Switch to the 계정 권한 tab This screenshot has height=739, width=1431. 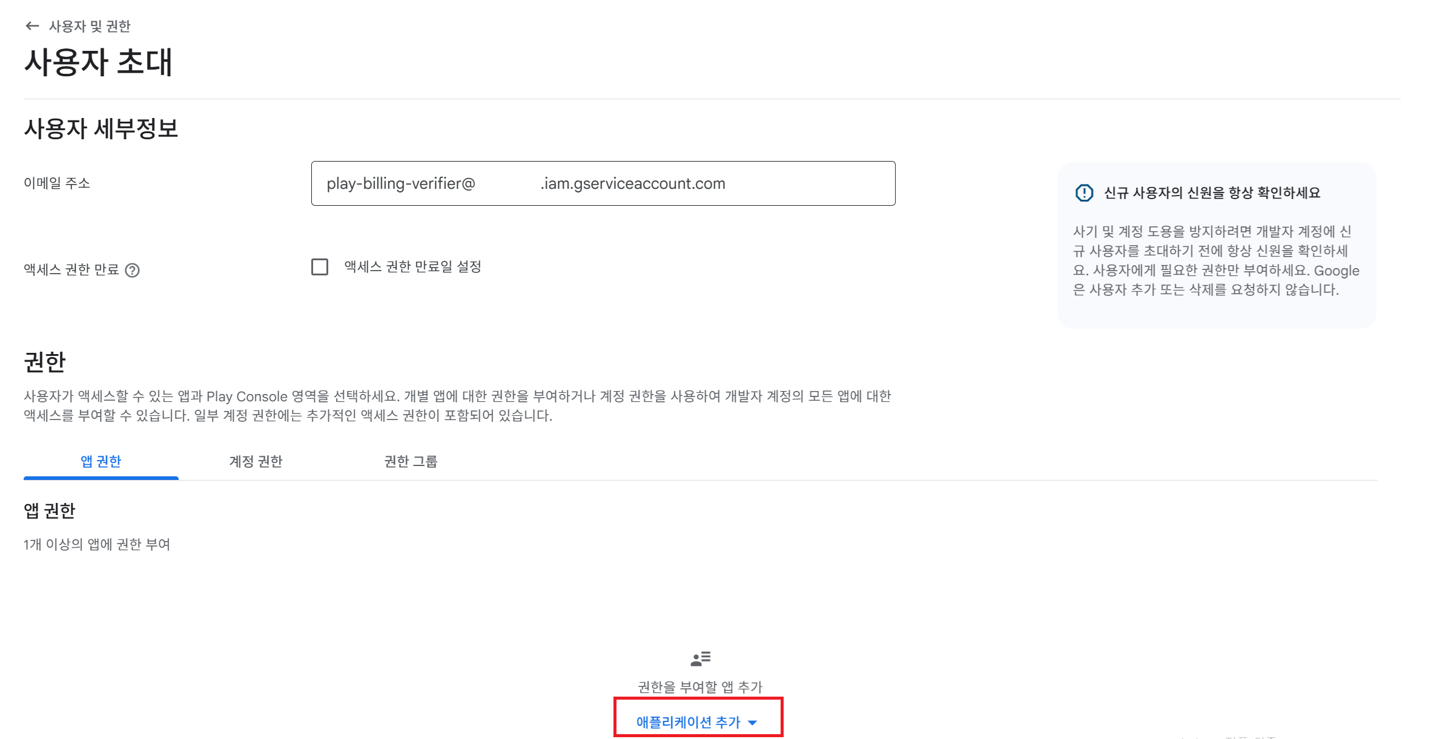tap(256, 461)
